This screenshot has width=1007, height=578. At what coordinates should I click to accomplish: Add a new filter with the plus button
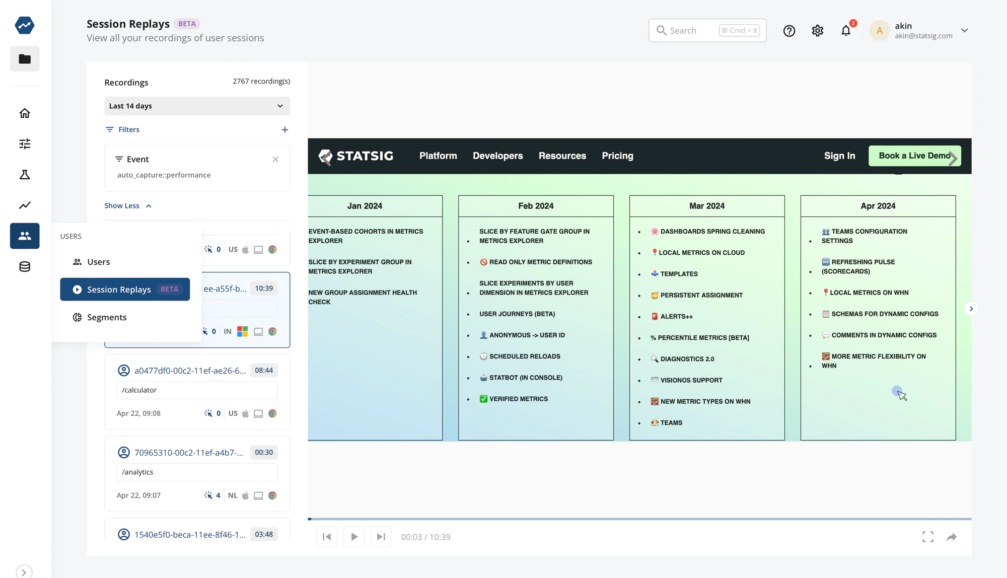click(285, 129)
